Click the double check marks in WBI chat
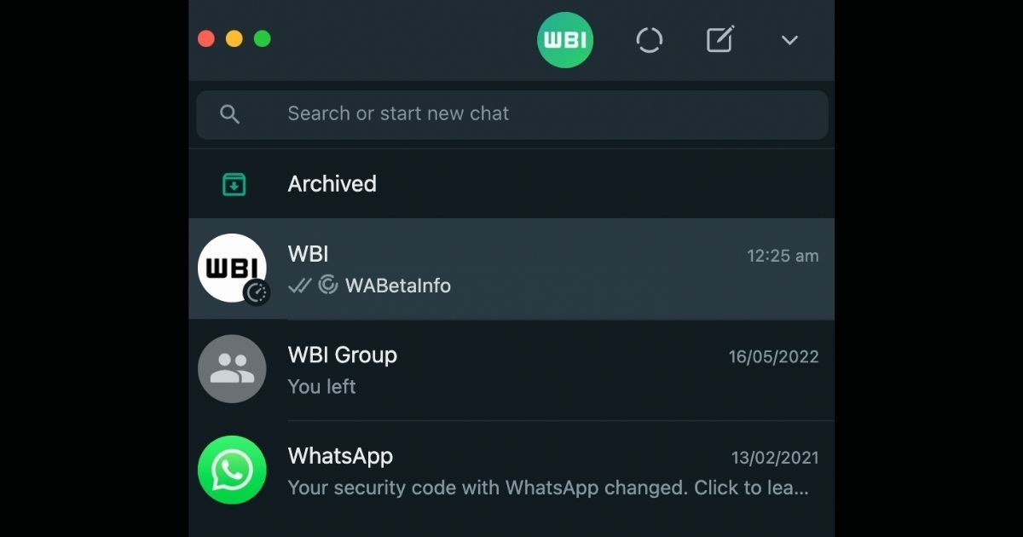 299,286
